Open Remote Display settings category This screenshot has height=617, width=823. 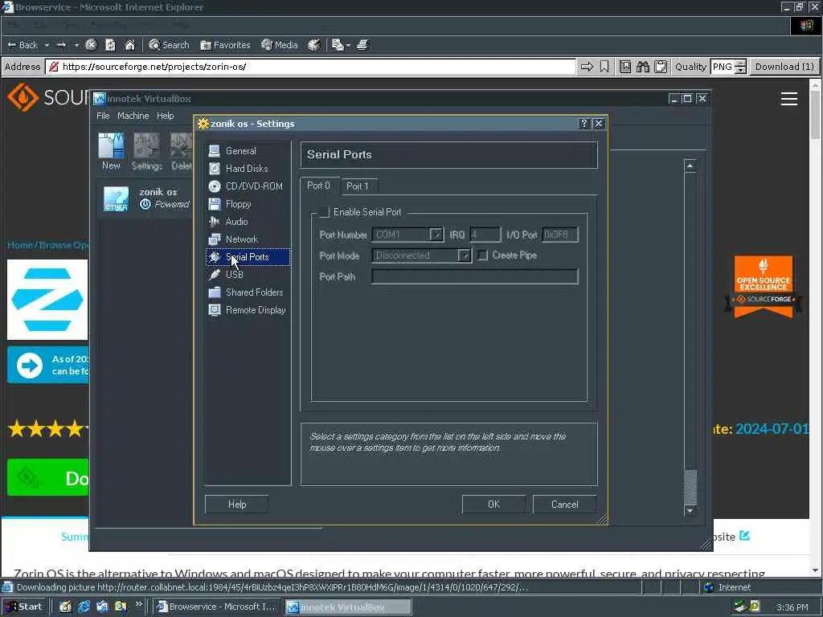(255, 310)
